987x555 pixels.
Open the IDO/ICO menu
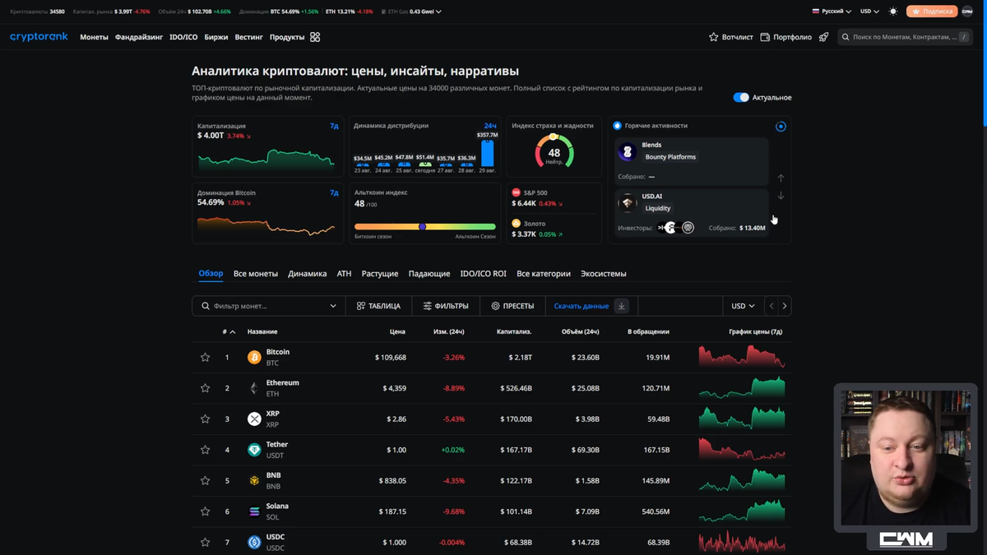coord(183,37)
